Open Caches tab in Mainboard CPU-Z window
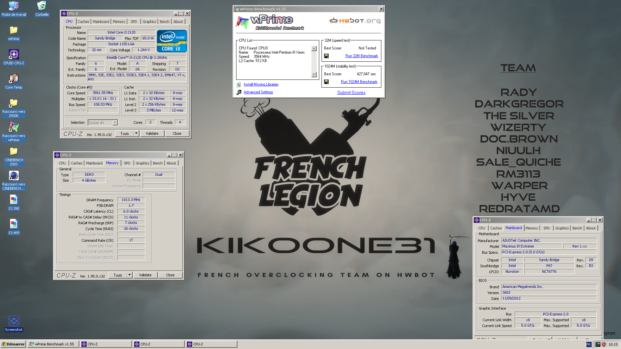The width and height of the screenshot is (621, 349). (496, 228)
